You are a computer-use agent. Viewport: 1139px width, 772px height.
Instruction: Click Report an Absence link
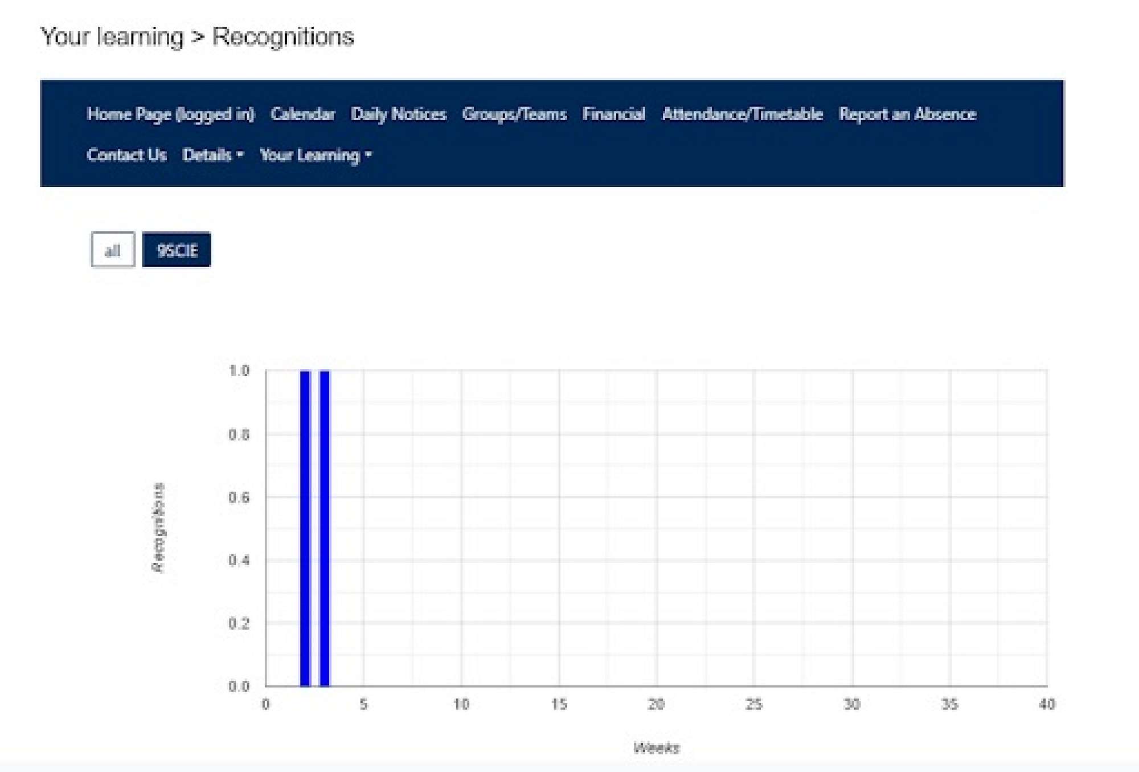(907, 114)
